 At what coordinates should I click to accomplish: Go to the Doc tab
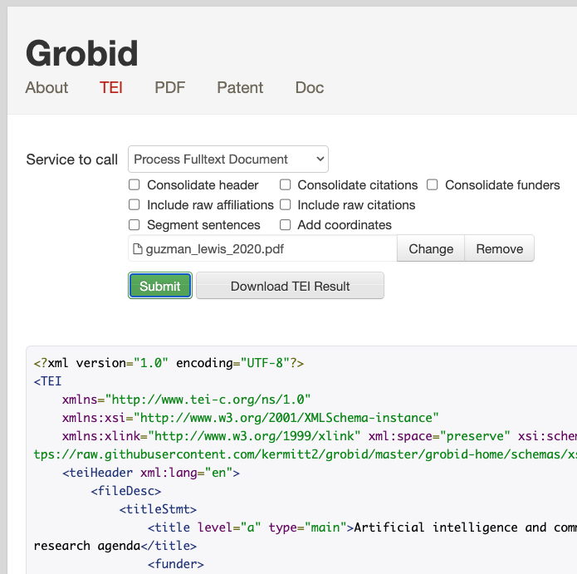coord(309,87)
